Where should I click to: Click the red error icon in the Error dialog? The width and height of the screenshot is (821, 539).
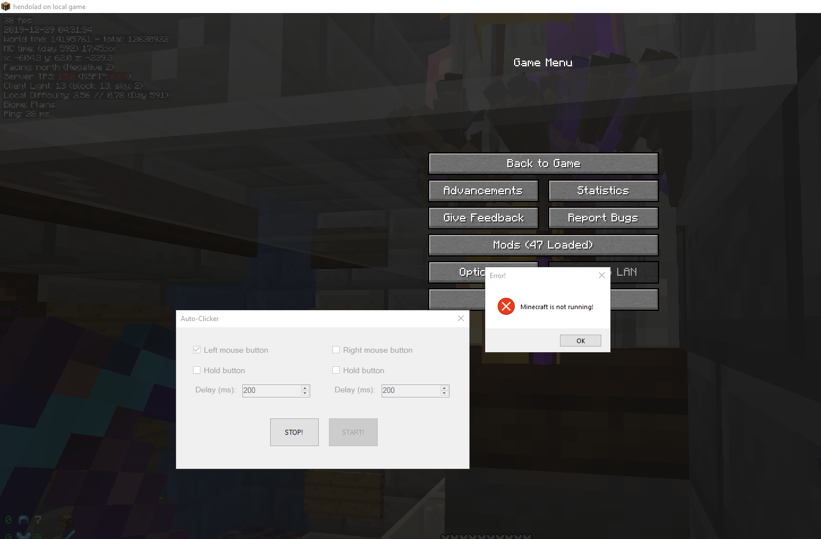tap(506, 306)
